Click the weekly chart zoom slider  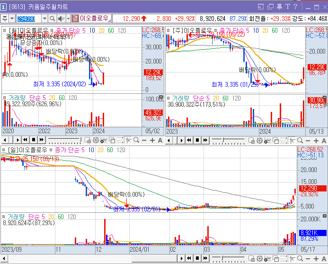click(228, 141)
